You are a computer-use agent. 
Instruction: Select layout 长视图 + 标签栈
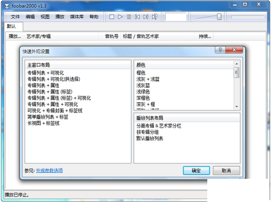point(44,123)
